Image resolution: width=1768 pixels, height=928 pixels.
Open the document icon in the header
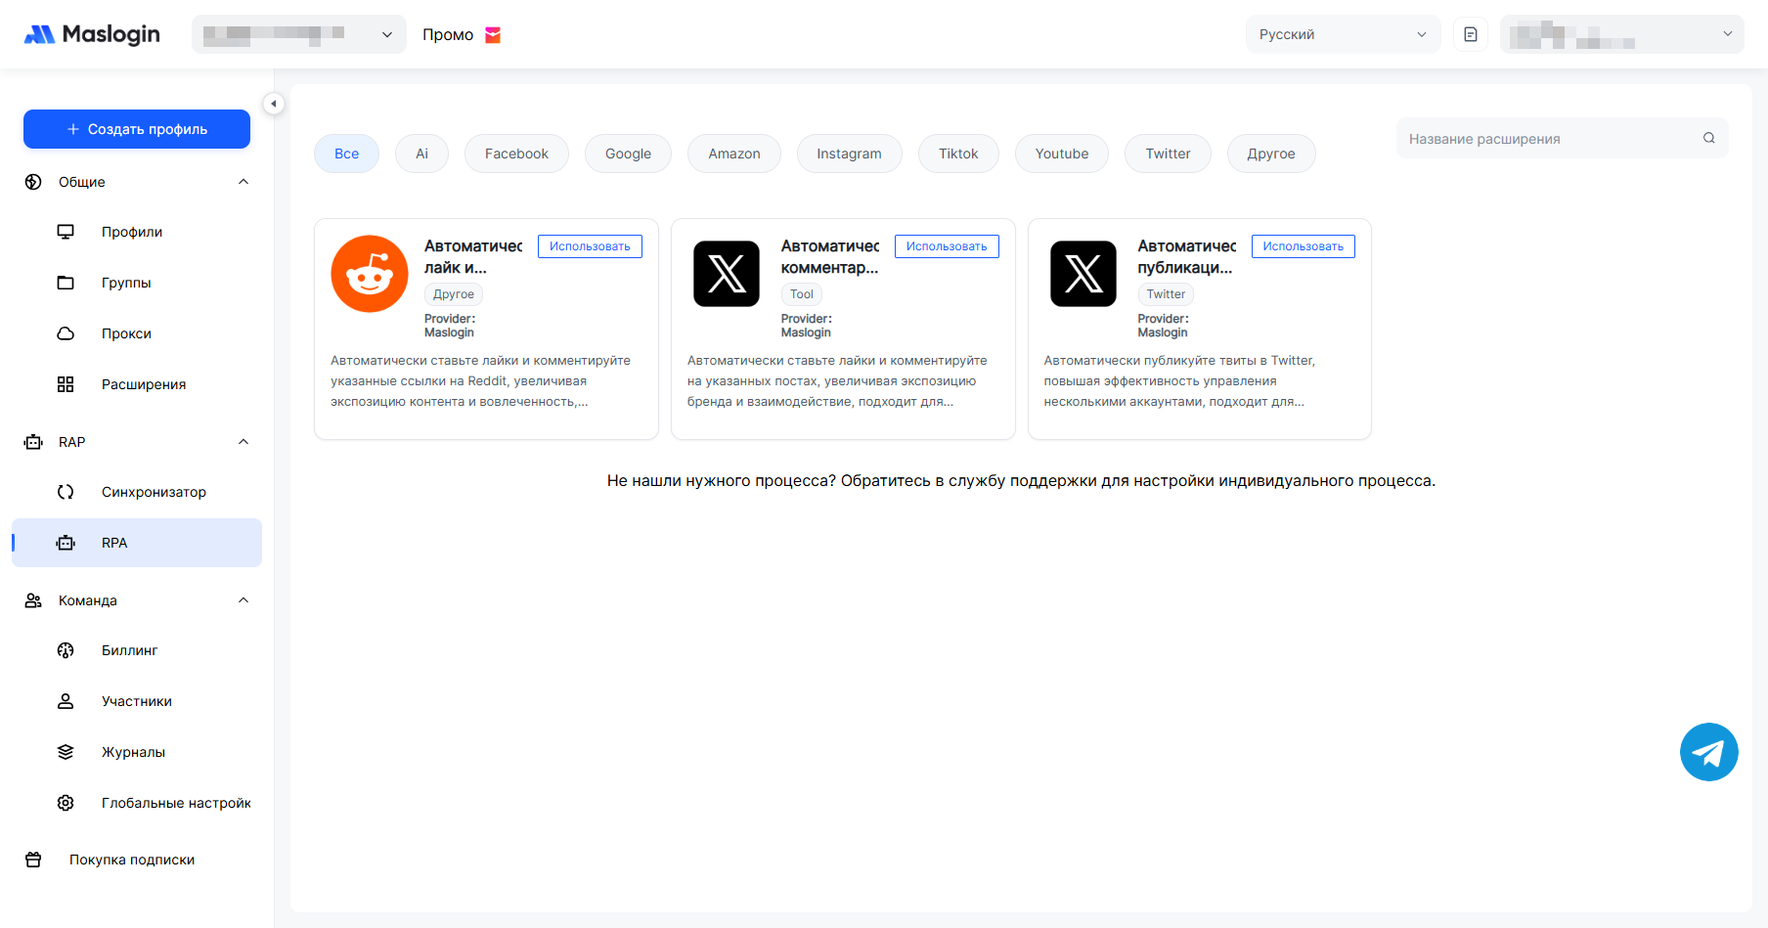pyautogui.click(x=1470, y=34)
